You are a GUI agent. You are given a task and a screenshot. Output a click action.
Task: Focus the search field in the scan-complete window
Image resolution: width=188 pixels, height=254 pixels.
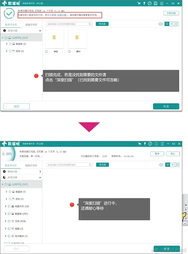pos(69,24)
